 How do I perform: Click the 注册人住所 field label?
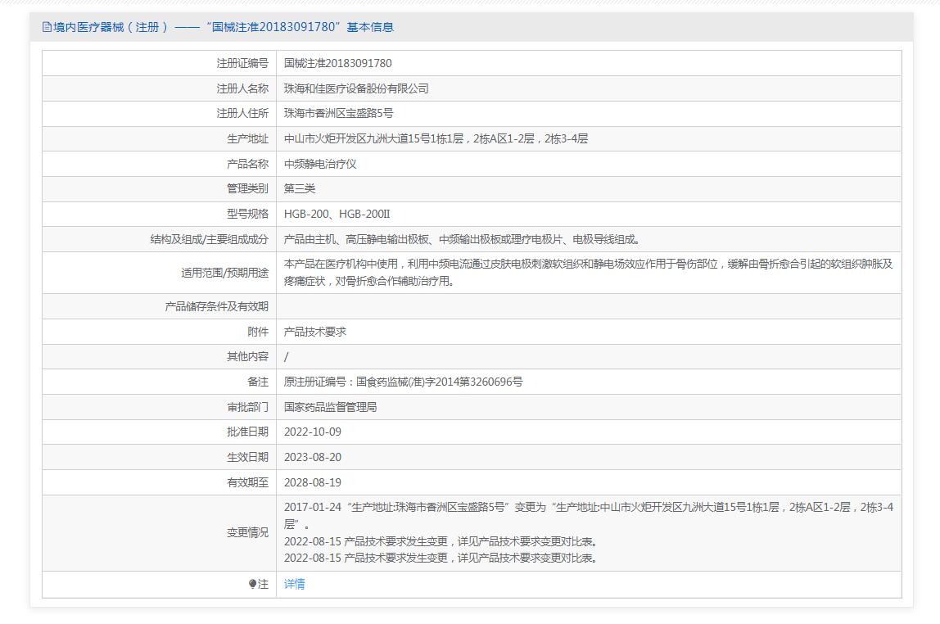point(242,113)
